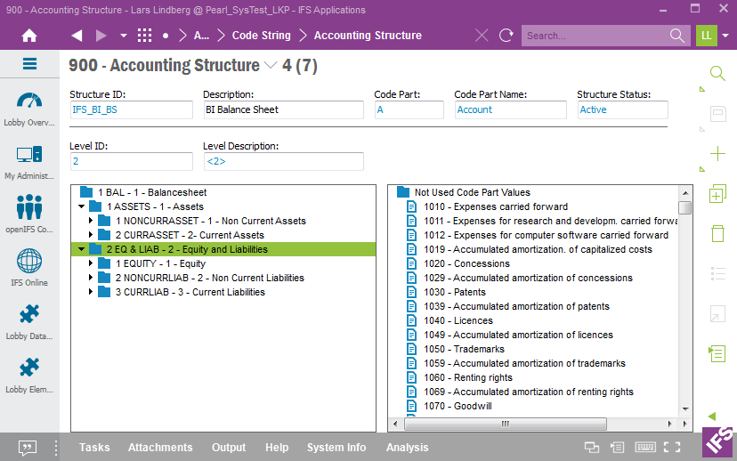Open the IFS Online globe shortcut
This screenshot has width=737, height=461.
point(29,267)
